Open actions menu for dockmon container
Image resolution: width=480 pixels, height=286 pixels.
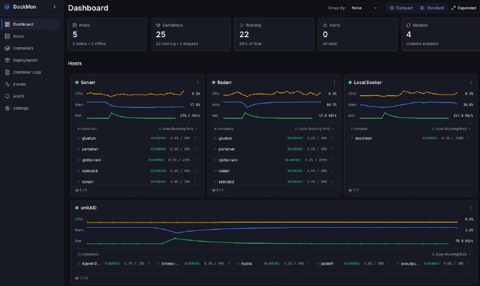tap(468, 139)
